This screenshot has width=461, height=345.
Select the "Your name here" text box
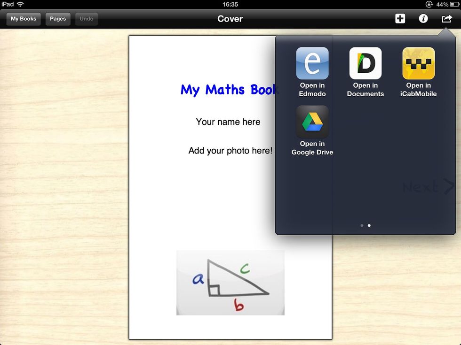[228, 122]
